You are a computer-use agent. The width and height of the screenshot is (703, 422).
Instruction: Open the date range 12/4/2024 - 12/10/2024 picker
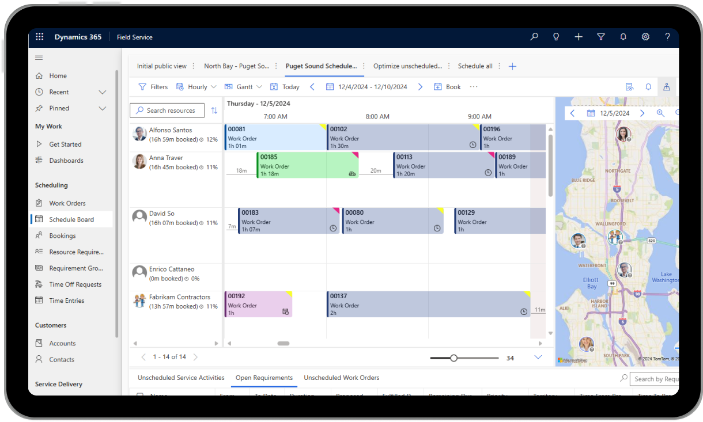click(366, 87)
